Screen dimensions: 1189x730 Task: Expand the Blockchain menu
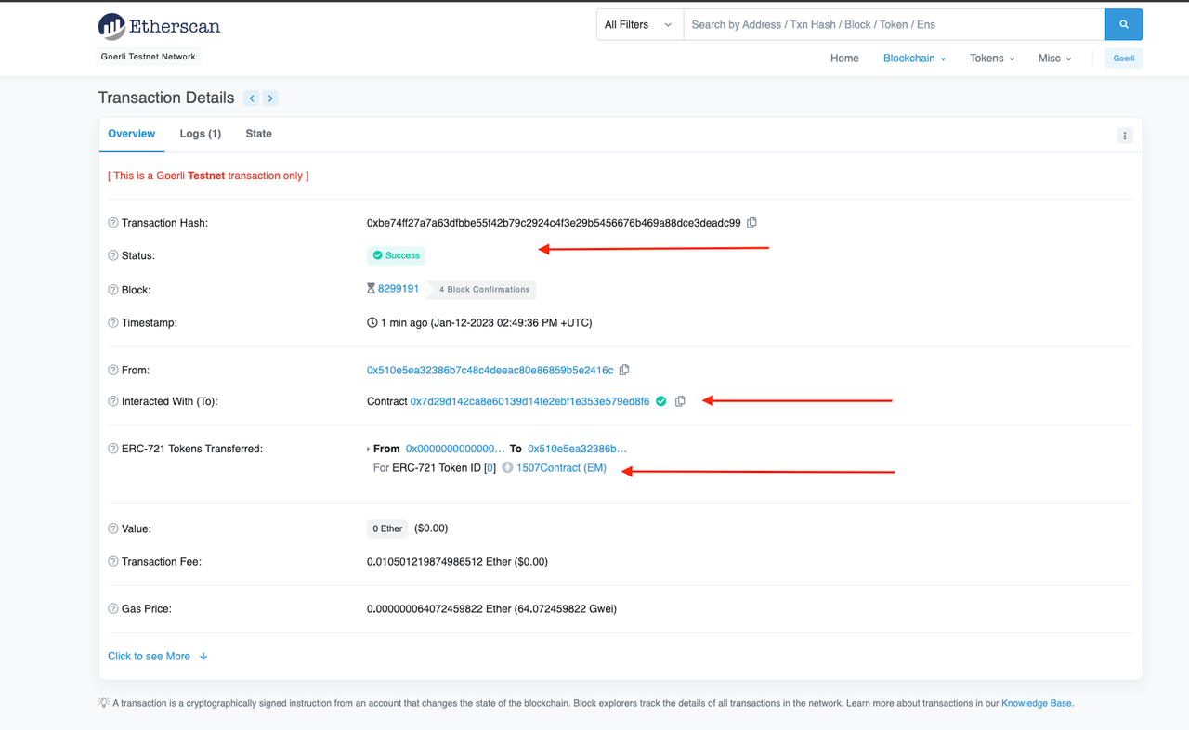tap(914, 59)
